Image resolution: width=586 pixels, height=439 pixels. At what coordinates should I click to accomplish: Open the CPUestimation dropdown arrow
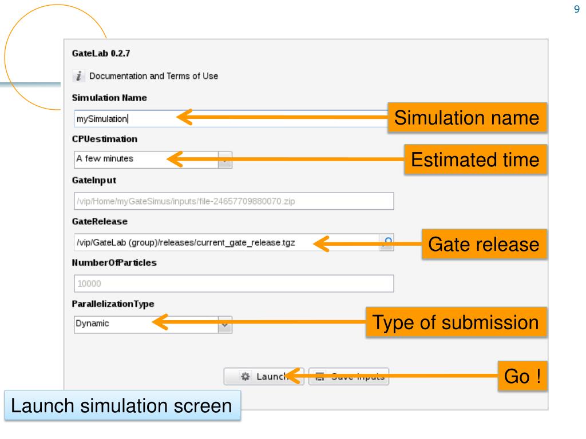225,159
